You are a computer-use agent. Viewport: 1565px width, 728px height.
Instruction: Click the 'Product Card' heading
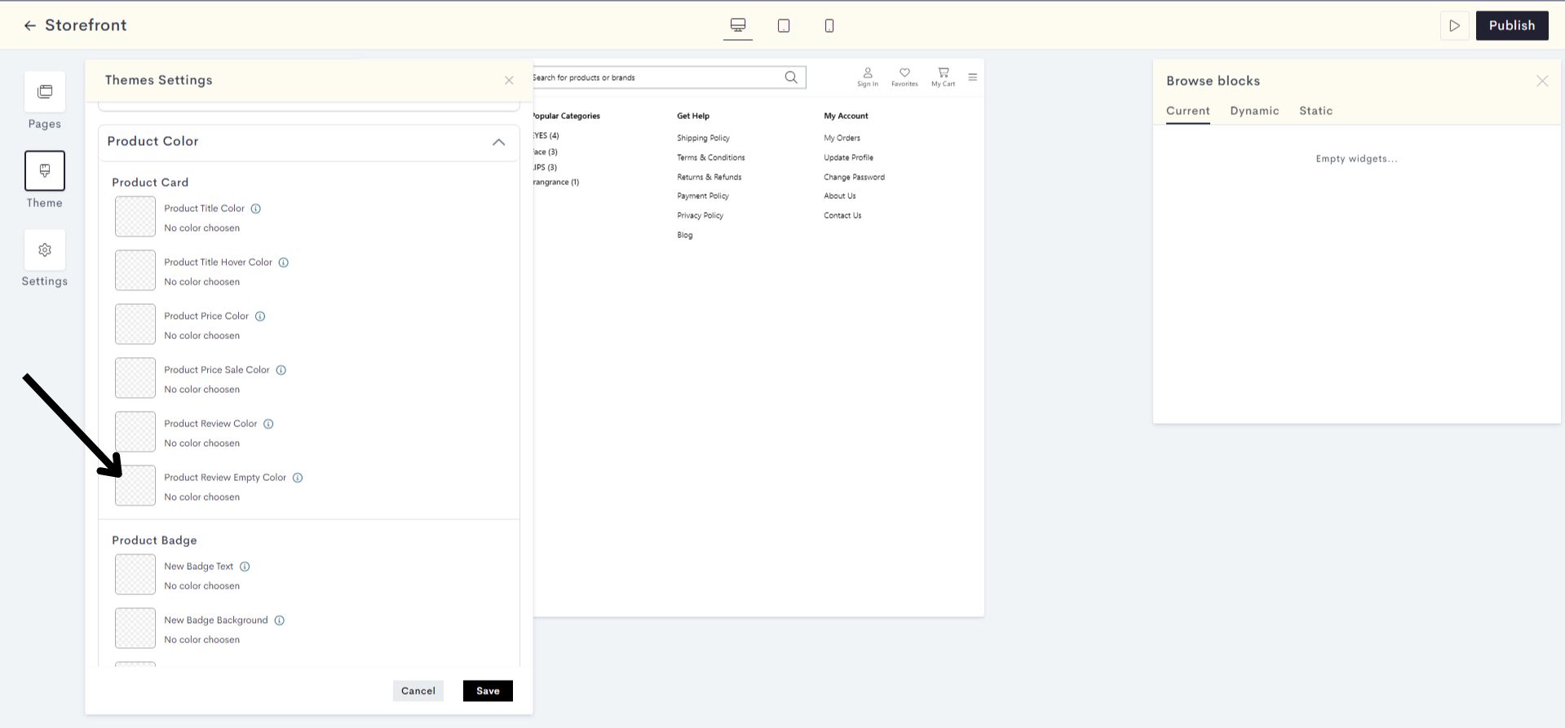pos(150,183)
